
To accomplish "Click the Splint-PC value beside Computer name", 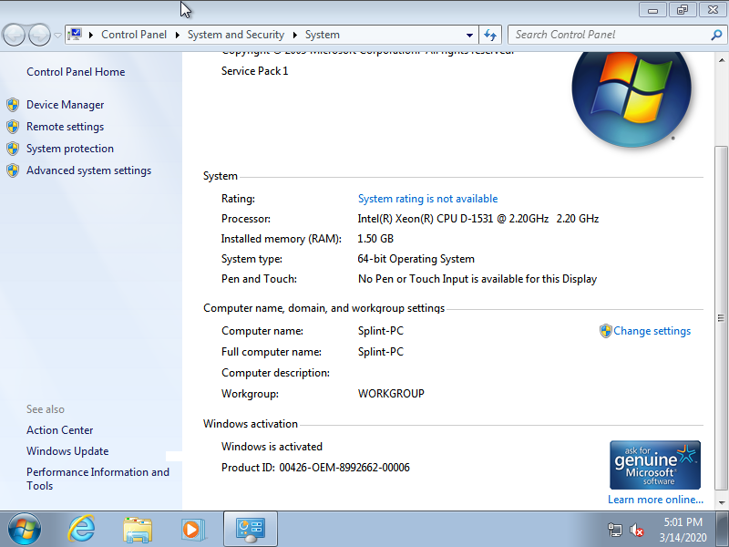I will (x=381, y=331).
